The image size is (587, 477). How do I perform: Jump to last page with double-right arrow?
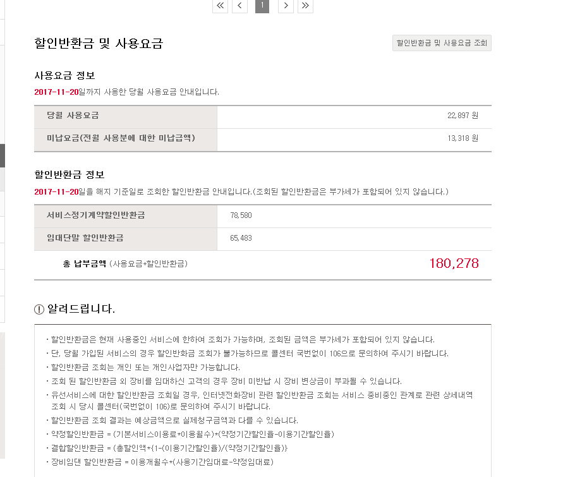[305, 6]
